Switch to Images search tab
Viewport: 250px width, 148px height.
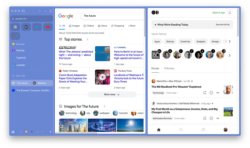click(74, 26)
